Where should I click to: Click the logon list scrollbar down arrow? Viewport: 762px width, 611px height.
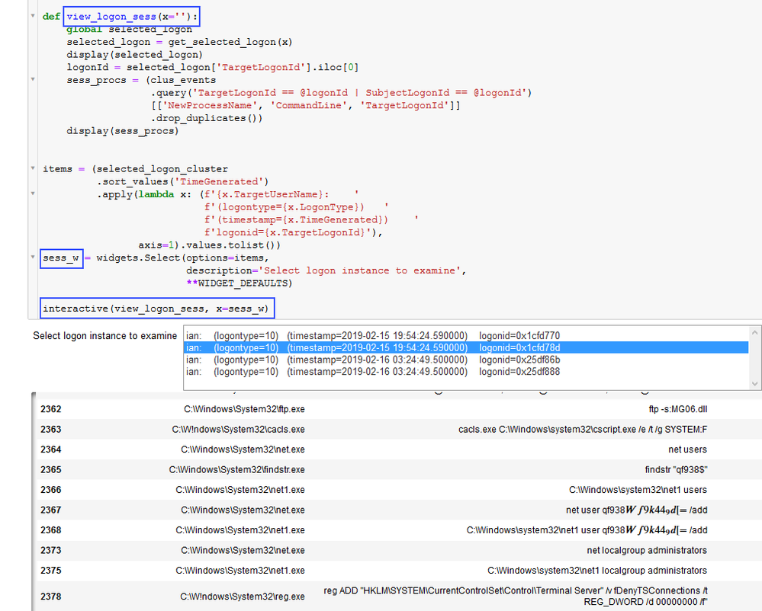click(754, 383)
